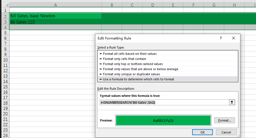Select row 24 header
The width and height of the screenshot is (256, 138).
pyautogui.click(x=5, y=135)
